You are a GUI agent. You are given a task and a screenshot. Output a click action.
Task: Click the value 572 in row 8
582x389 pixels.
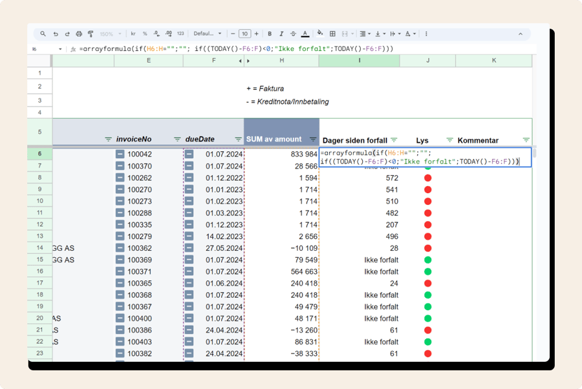tap(392, 178)
